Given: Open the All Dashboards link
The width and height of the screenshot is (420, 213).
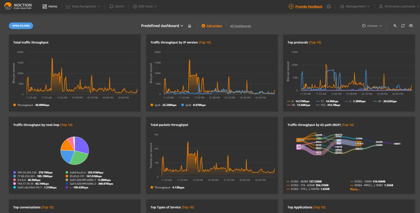Looking at the screenshot, I should click(240, 26).
